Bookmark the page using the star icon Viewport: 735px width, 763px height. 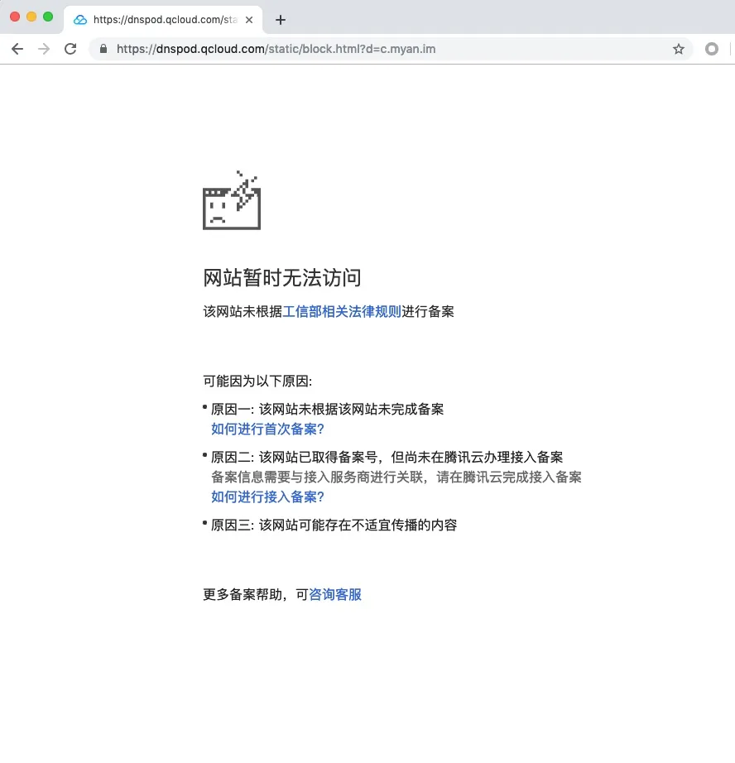tap(679, 49)
